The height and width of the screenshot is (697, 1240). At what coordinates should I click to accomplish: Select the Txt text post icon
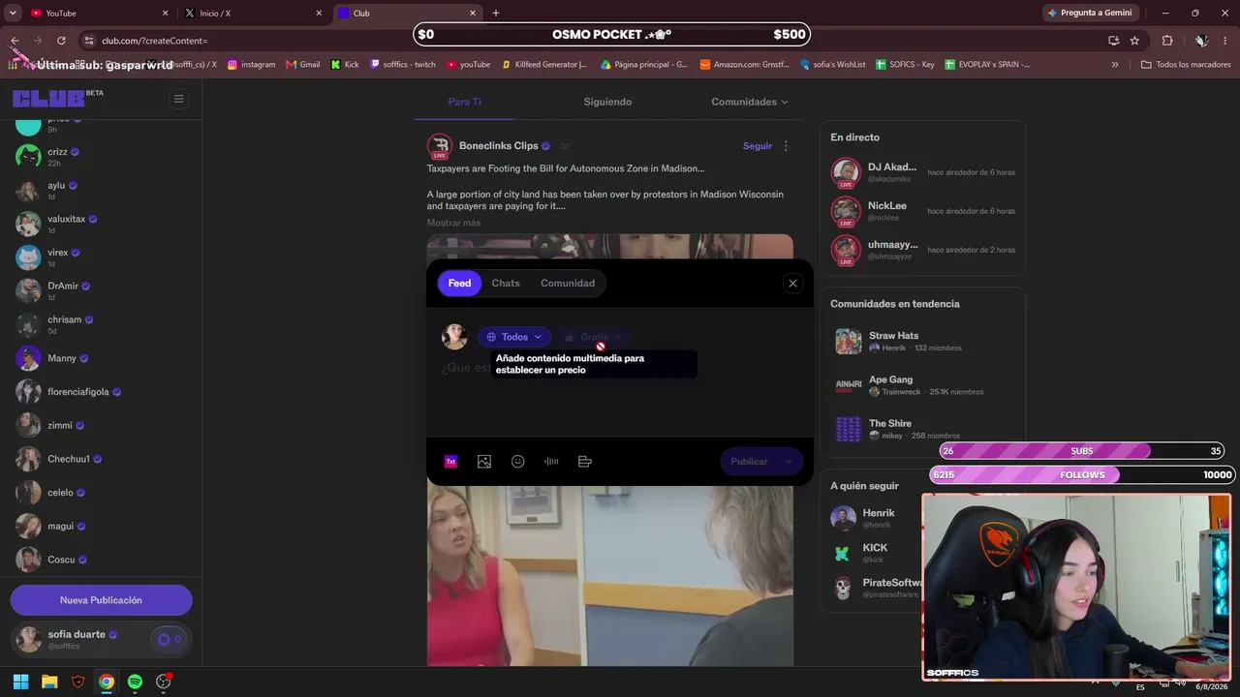click(450, 462)
